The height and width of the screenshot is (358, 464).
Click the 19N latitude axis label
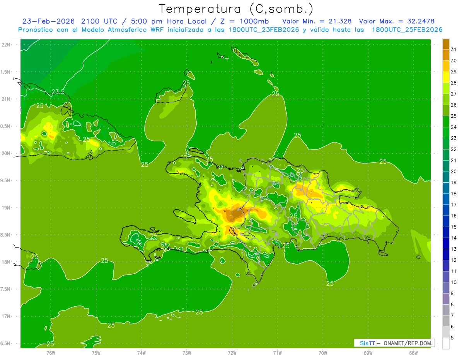point(6,208)
